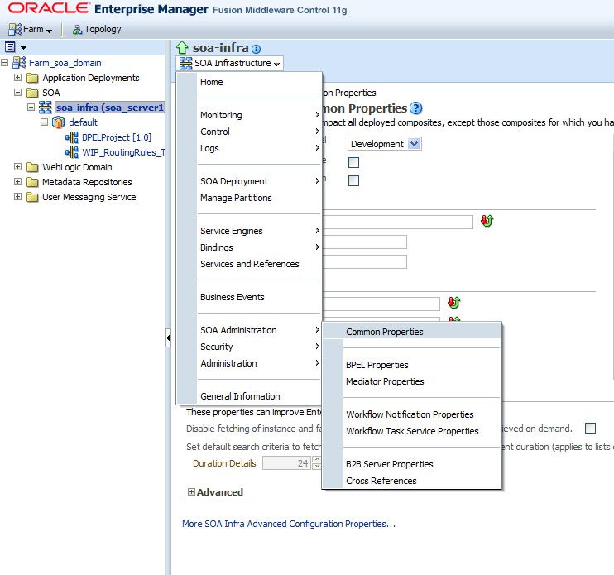
Task: Open the Logs submenu
Action: (258, 148)
